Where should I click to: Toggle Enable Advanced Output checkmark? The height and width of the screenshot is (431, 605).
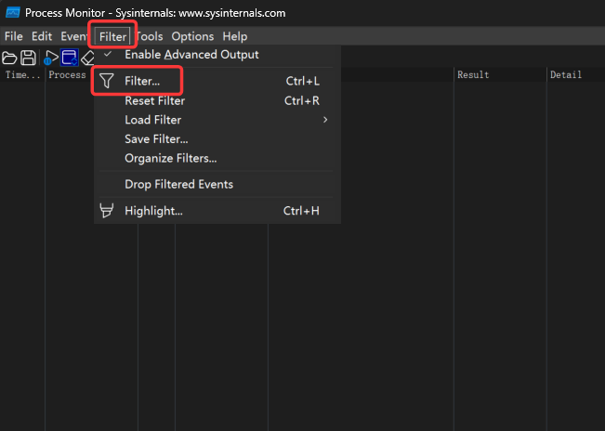[108, 55]
